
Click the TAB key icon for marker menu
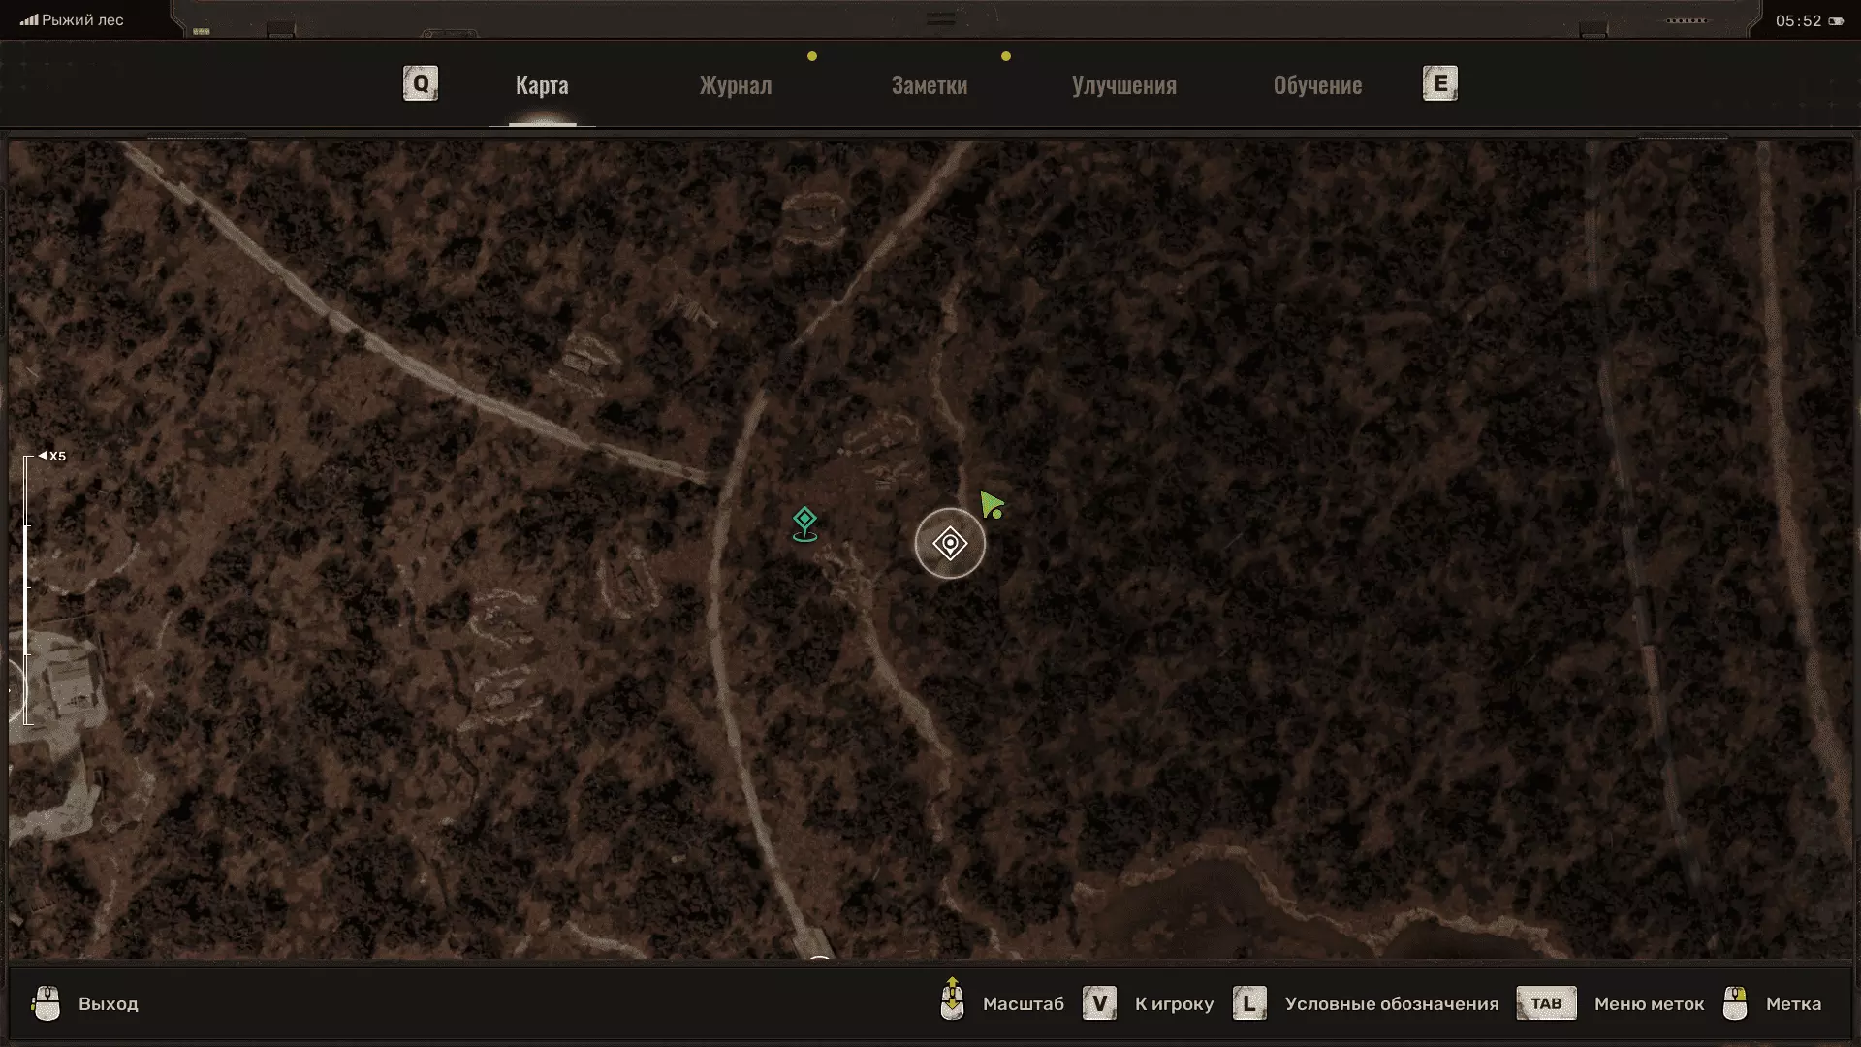(1546, 1003)
